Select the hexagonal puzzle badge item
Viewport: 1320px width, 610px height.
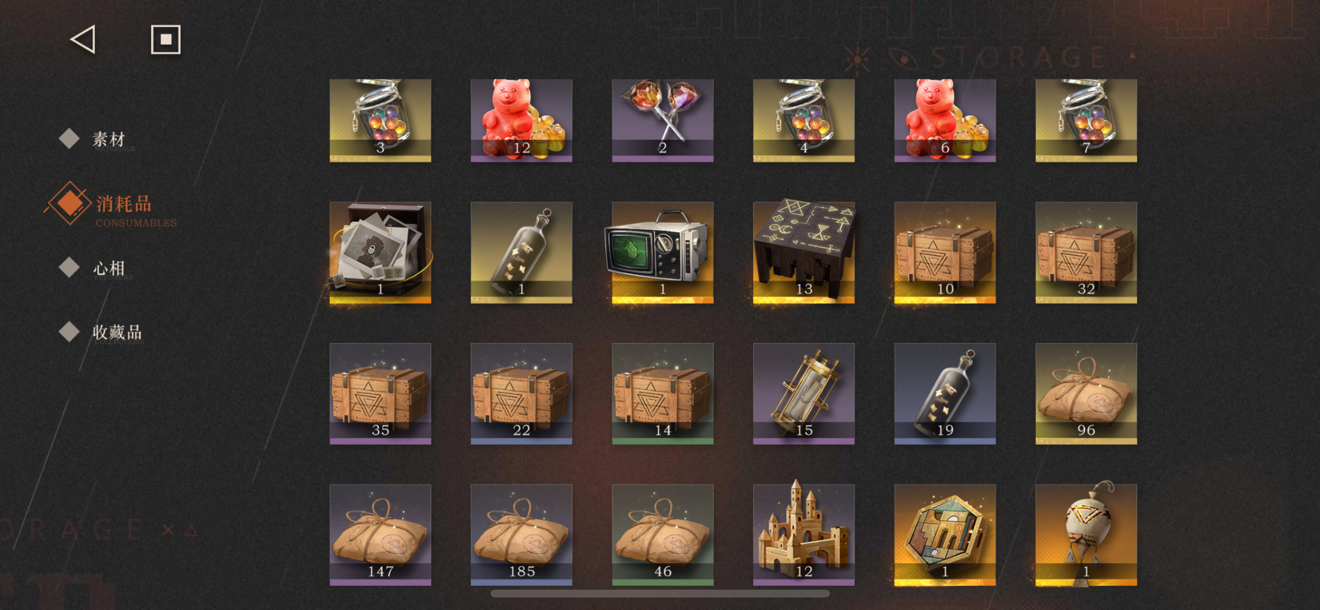tap(945, 535)
